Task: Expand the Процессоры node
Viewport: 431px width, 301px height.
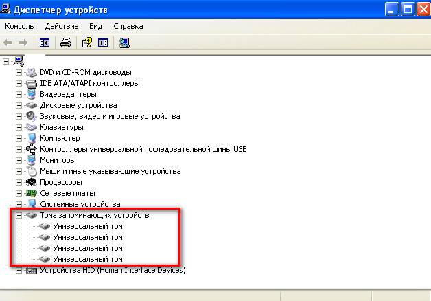Action: coord(19,182)
